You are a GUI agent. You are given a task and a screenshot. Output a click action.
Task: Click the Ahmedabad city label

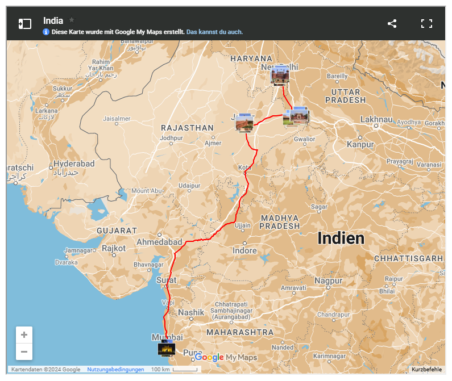pos(159,242)
